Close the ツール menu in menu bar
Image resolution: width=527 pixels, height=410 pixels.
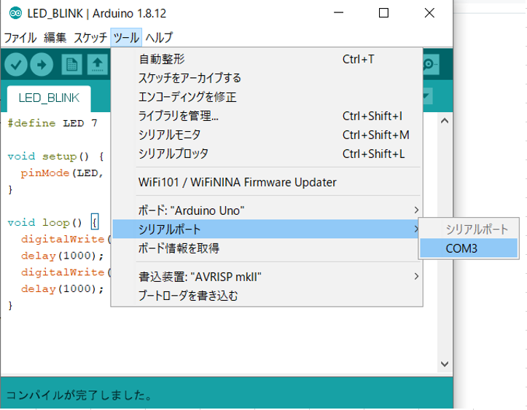[126, 38]
